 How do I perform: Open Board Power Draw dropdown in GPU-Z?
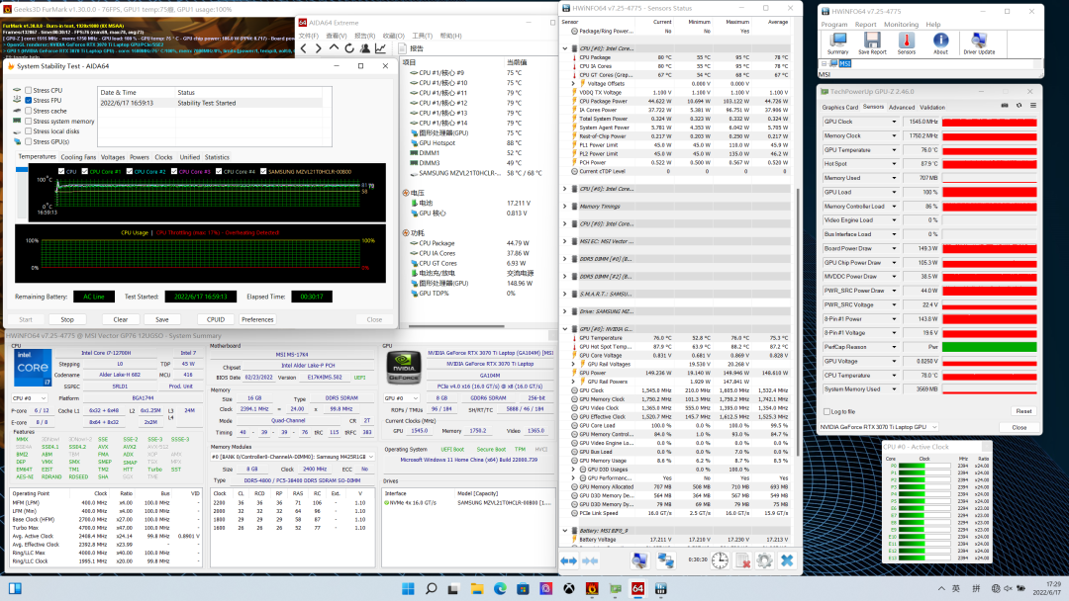point(894,248)
